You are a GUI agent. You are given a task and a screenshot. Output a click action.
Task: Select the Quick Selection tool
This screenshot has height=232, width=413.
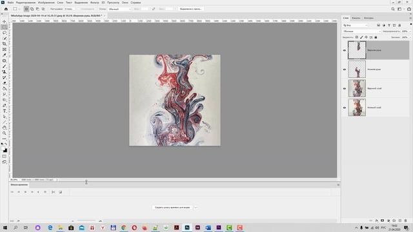point(5,38)
